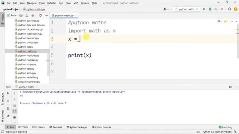Open the Run tool window tab

[x=10, y=127]
